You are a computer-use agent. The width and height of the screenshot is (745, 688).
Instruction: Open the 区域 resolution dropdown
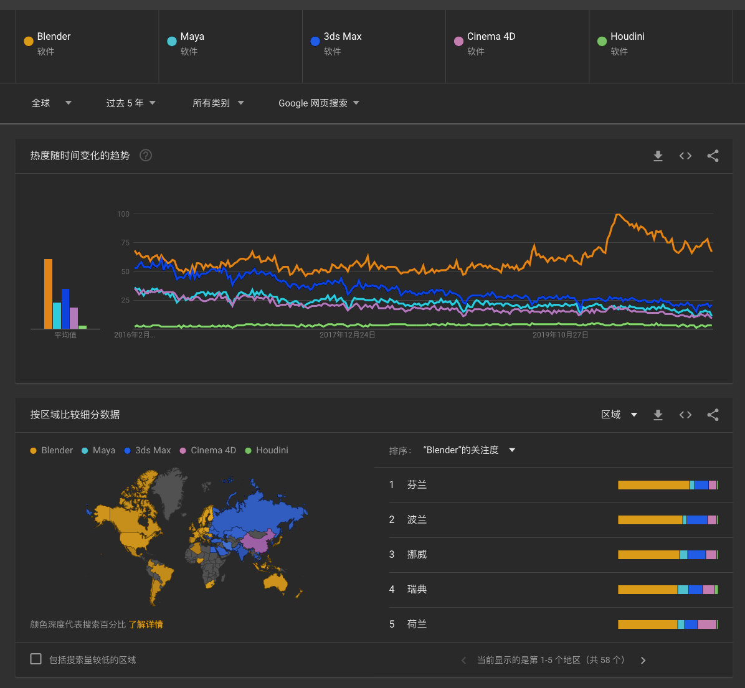click(619, 415)
